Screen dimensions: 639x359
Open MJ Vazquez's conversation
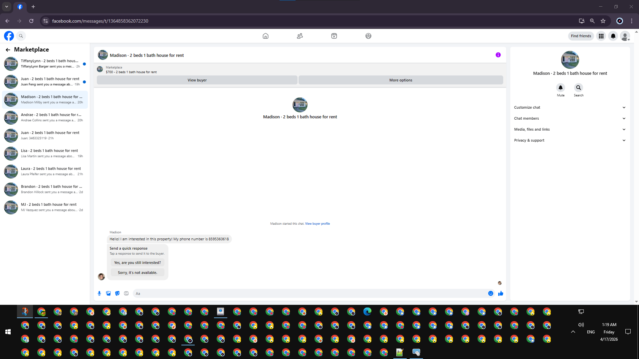pyautogui.click(x=45, y=207)
